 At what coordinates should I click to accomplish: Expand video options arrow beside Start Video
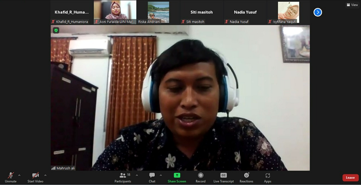(x=45, y=176)
